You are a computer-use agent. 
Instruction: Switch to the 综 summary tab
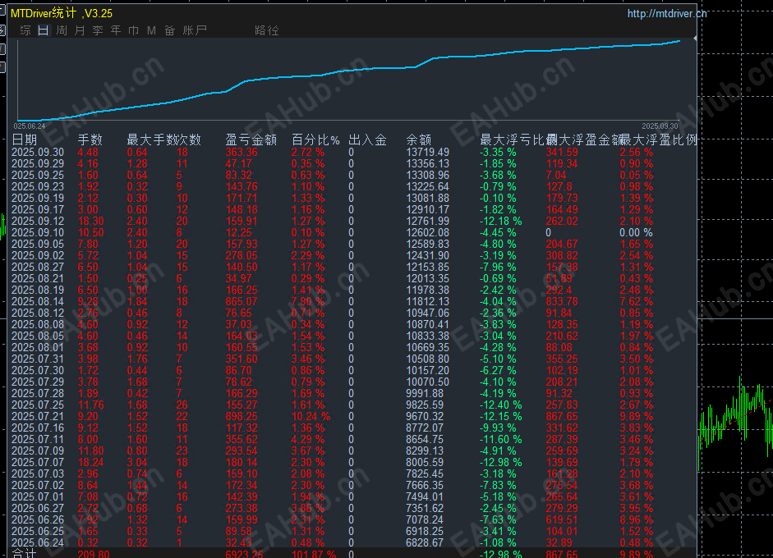point(25,30)
